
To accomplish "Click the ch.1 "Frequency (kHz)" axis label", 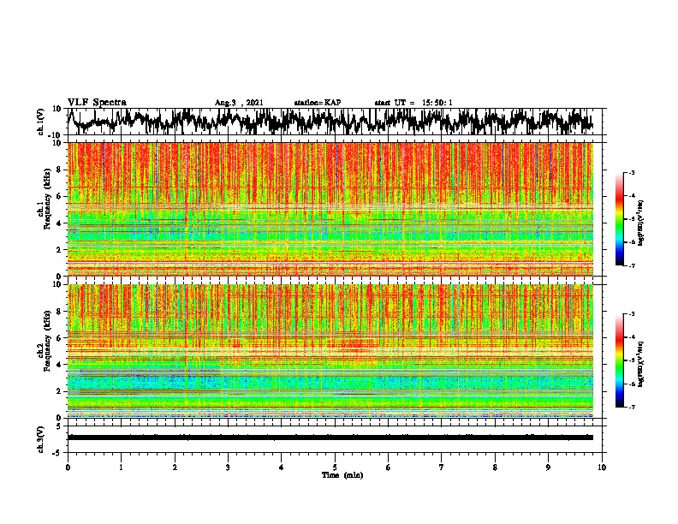I will point(46,199).
